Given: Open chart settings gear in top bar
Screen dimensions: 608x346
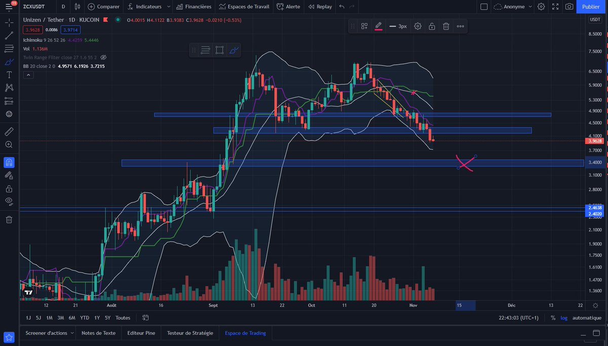Looking at the screenshot, I should [x=541, y=7].
